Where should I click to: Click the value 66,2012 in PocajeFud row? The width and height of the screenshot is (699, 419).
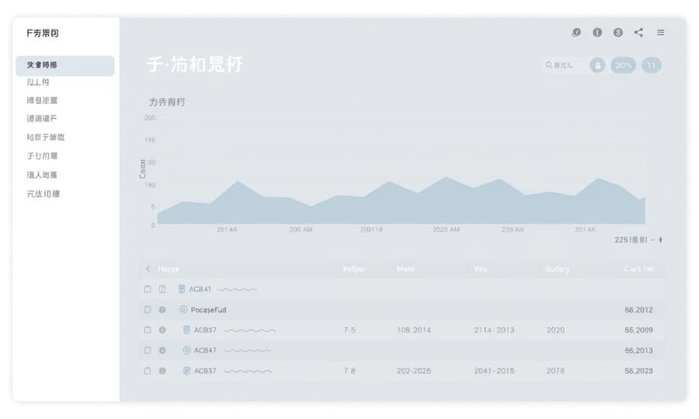point(639,310)
